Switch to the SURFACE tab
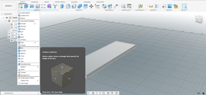The image size is (206, 95). pyautogui.click(x=35, y=2)
